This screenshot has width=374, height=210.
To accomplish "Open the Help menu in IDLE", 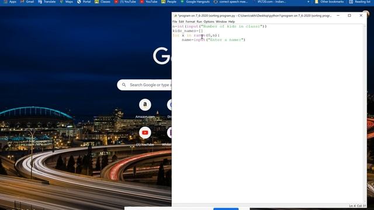I will pyautogui.click(x=231, y=22).
